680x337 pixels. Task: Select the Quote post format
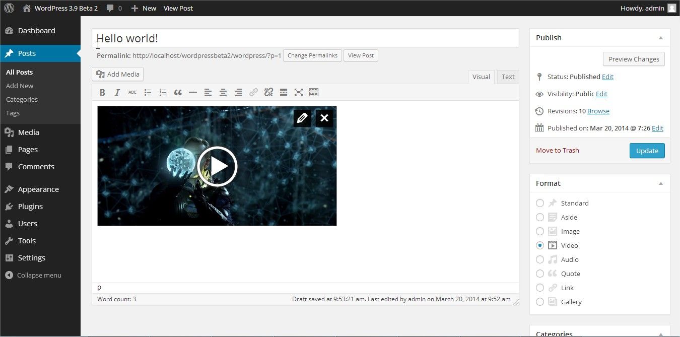[540, 274]
